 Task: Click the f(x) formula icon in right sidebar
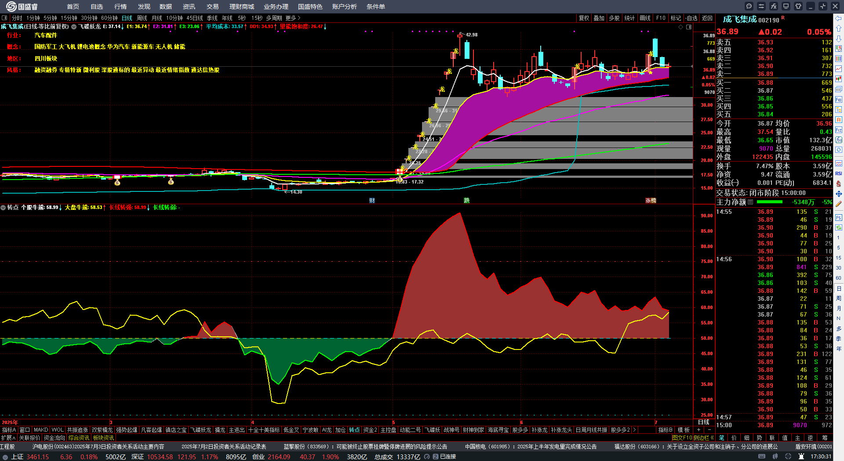tap(839, 140)
